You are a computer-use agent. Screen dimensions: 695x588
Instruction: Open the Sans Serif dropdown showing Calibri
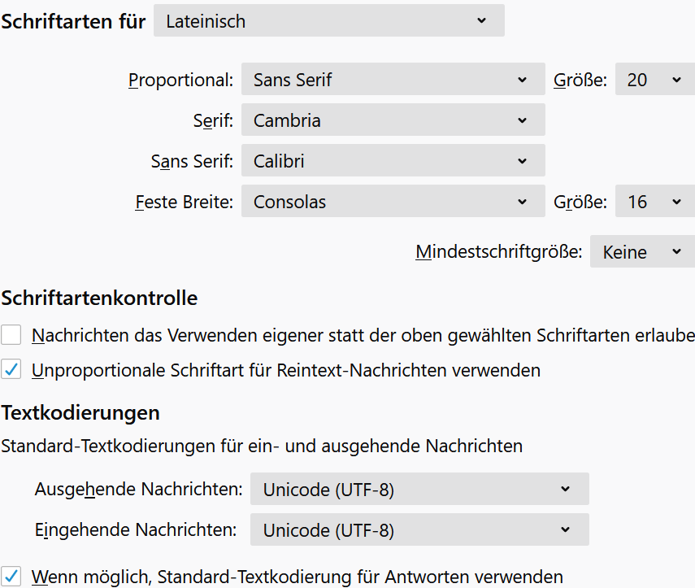pyautogui.click(x=393, y=161)
